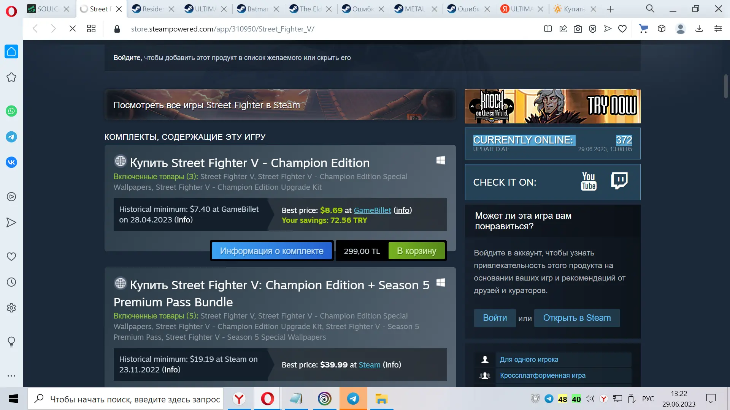Open the YouTube icon next to Check It On
The image size is (730, 410).
click(x=589, y=181)
